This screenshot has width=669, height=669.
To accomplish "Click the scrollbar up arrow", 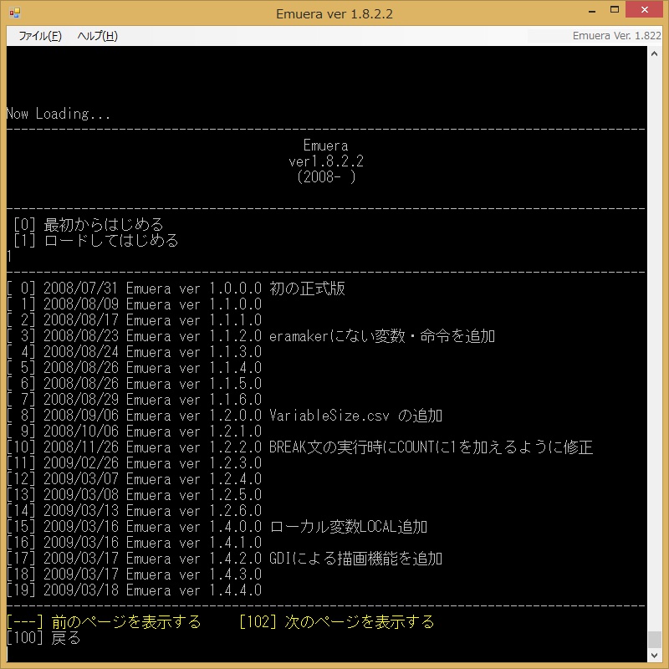I will click(656, 52).
